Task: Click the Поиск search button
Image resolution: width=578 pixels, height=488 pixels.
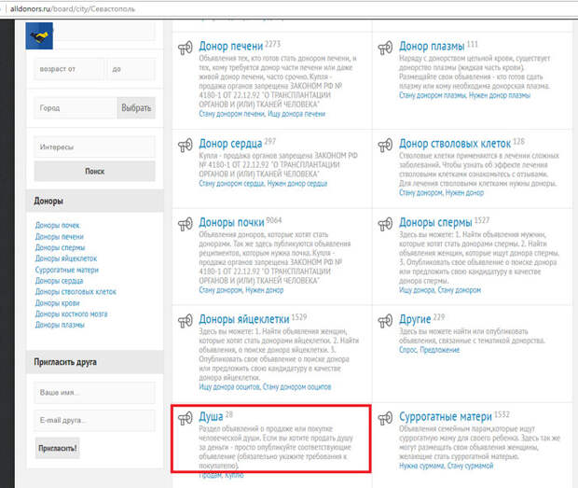Action: (95, 171)
